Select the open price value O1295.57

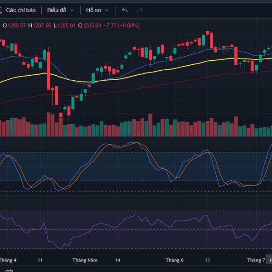click(14, 26)
